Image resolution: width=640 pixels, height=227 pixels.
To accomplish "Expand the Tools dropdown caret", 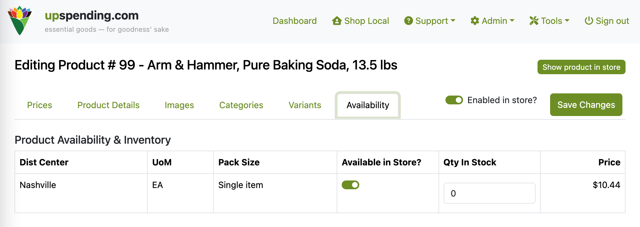I will (567, 20).
